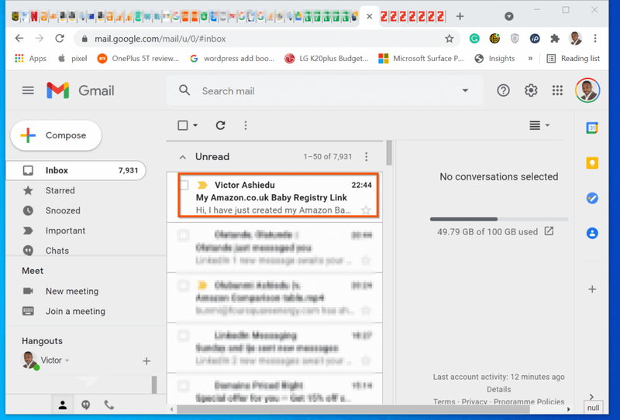This screenshot has height=420, width=620.
Task: Open a new browser tab
Action: coord(460,16)
